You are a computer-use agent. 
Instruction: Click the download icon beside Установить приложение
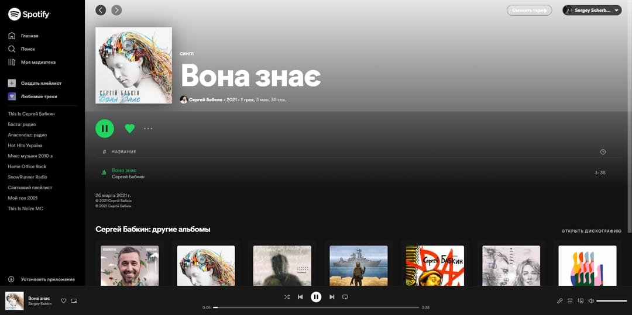(x=11, y=279)
